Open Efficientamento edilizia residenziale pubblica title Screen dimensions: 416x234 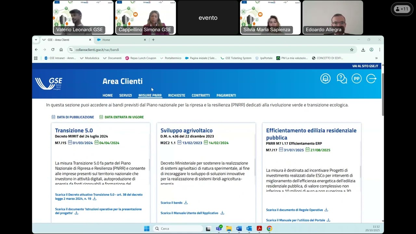[x=311, y=134]
